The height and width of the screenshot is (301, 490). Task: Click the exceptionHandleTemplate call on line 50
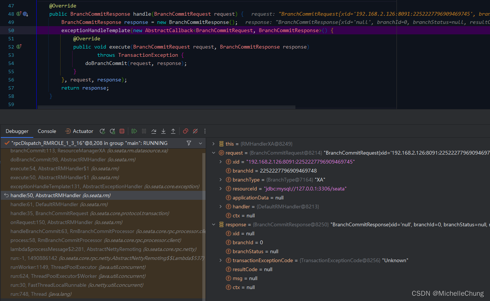[96, 30]
